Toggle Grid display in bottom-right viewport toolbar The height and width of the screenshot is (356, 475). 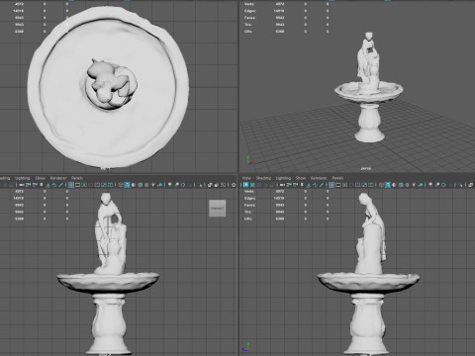(x=332, y=185)
